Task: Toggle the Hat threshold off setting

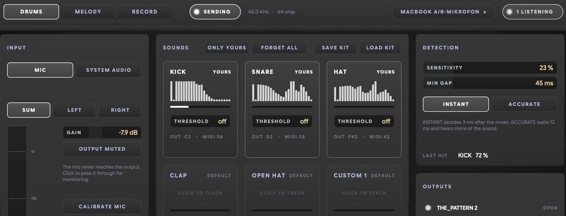Action: 364,121
